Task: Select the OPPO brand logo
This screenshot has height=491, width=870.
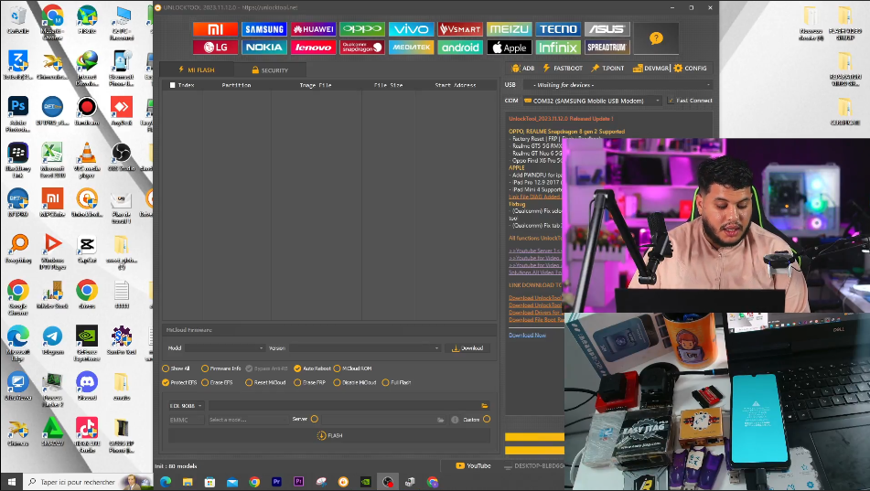Action: [x=362, y=29]
